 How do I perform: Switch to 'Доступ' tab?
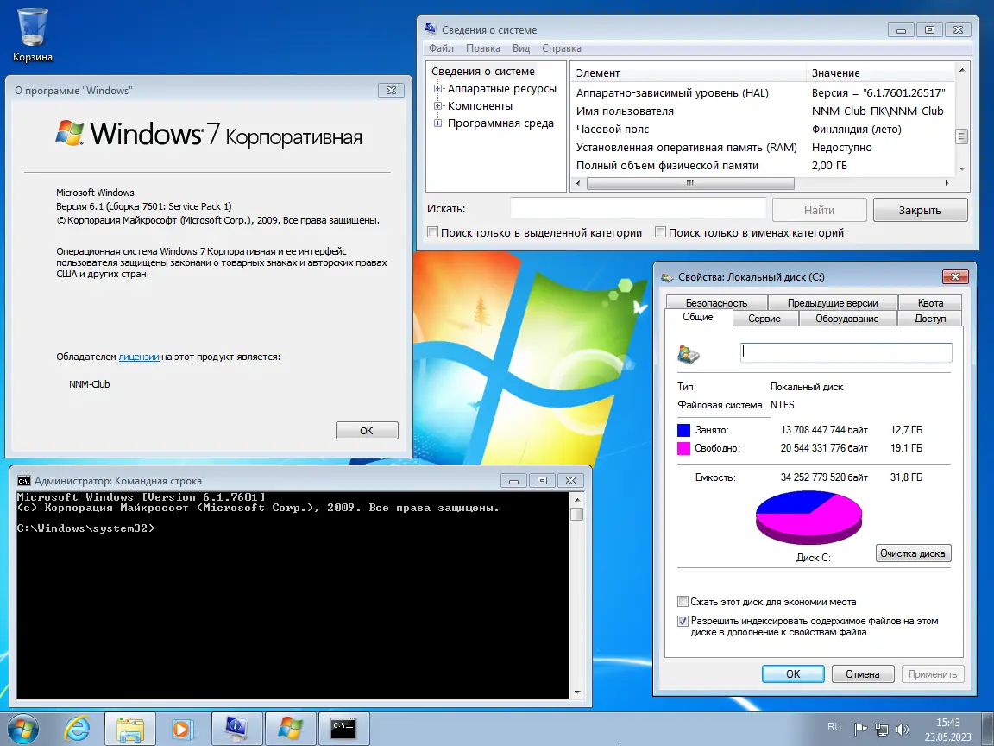coord(930,319)
